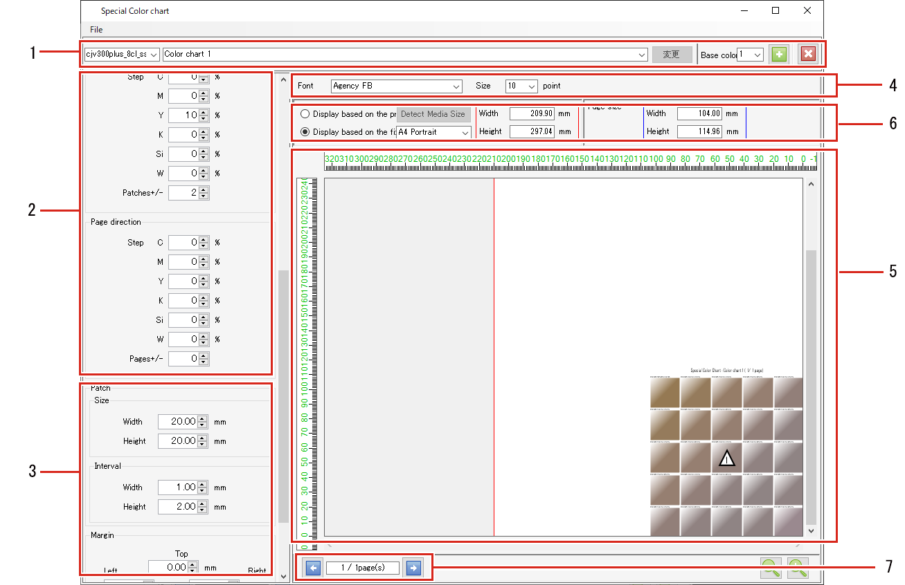Viewport: 905px width, 585px height.
Task: Increment the patch Width value
Action: click(202, 418)
